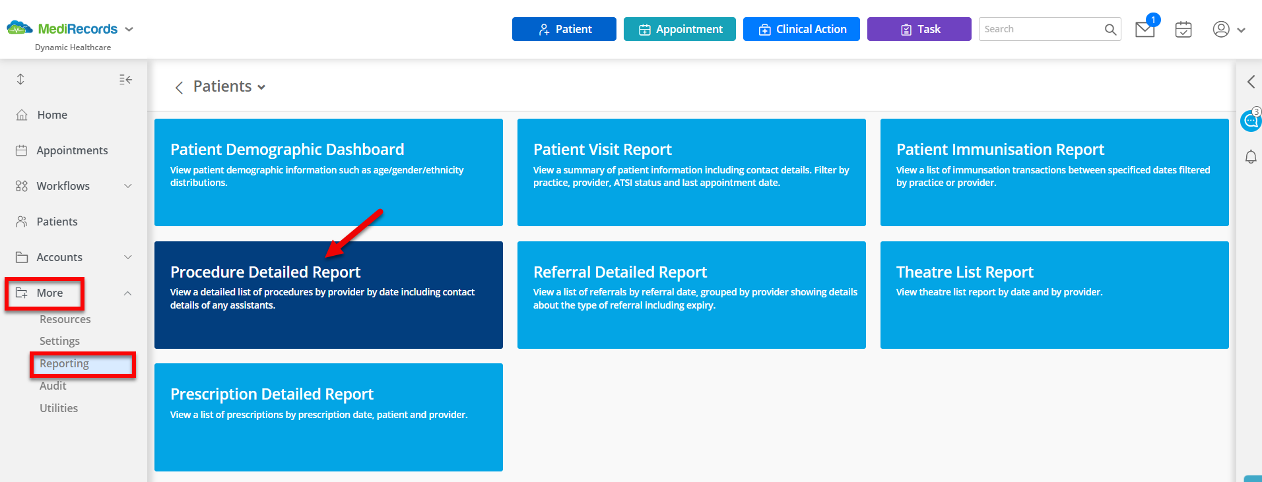Open the Patients report category dropdown
Screen dimensions: 1262x482
point(261,87)
